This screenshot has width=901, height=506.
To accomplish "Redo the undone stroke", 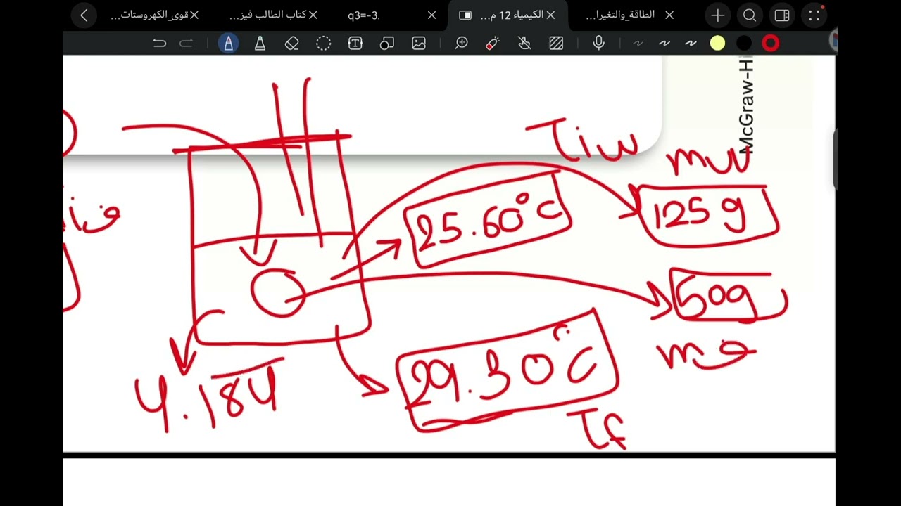I will (x=186, y=44).
